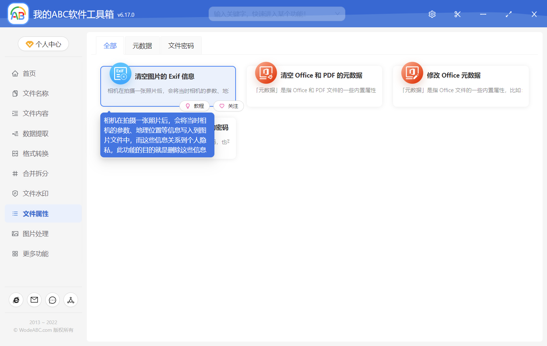
Task: Open the IE browser shortcut icon at bottom left
Action: [x=16, y=300]
